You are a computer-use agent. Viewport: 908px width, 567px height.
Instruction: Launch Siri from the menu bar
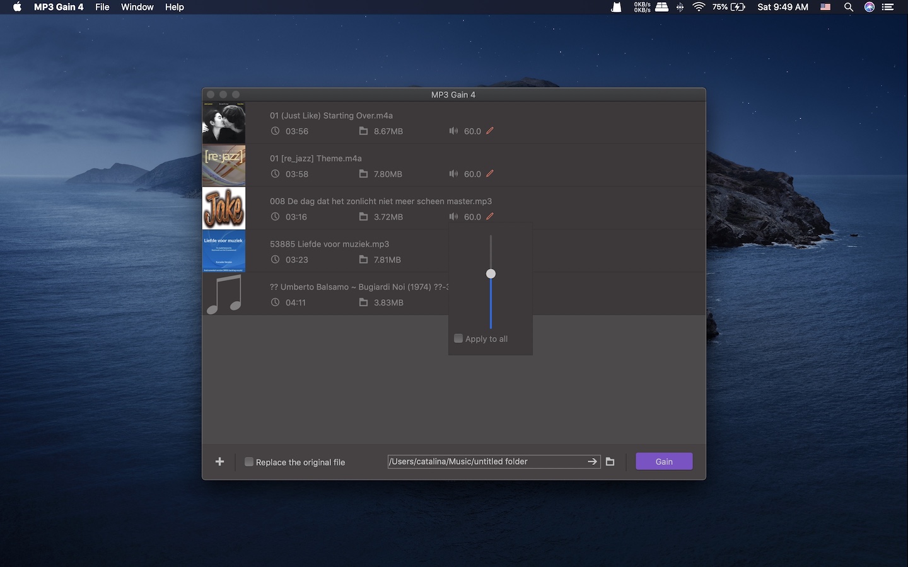(870, 7)
